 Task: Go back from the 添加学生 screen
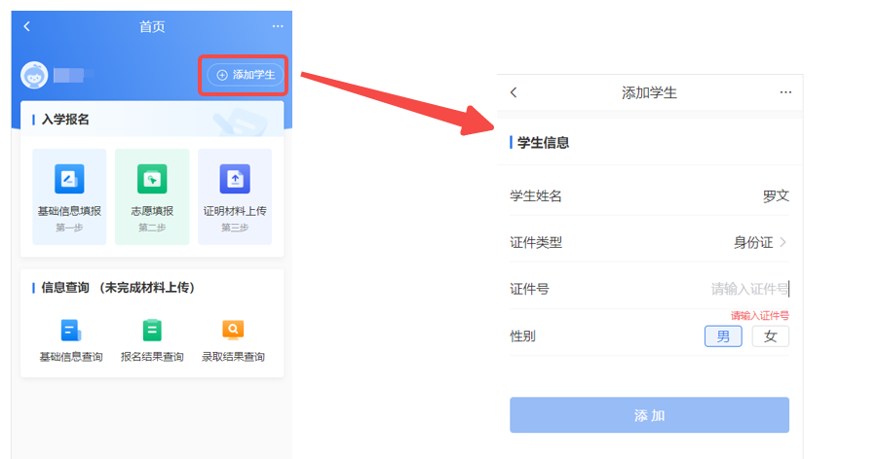[514, 92]
